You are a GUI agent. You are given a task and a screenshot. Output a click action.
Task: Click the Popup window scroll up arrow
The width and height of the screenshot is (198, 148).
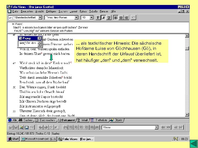coord(40,42)
